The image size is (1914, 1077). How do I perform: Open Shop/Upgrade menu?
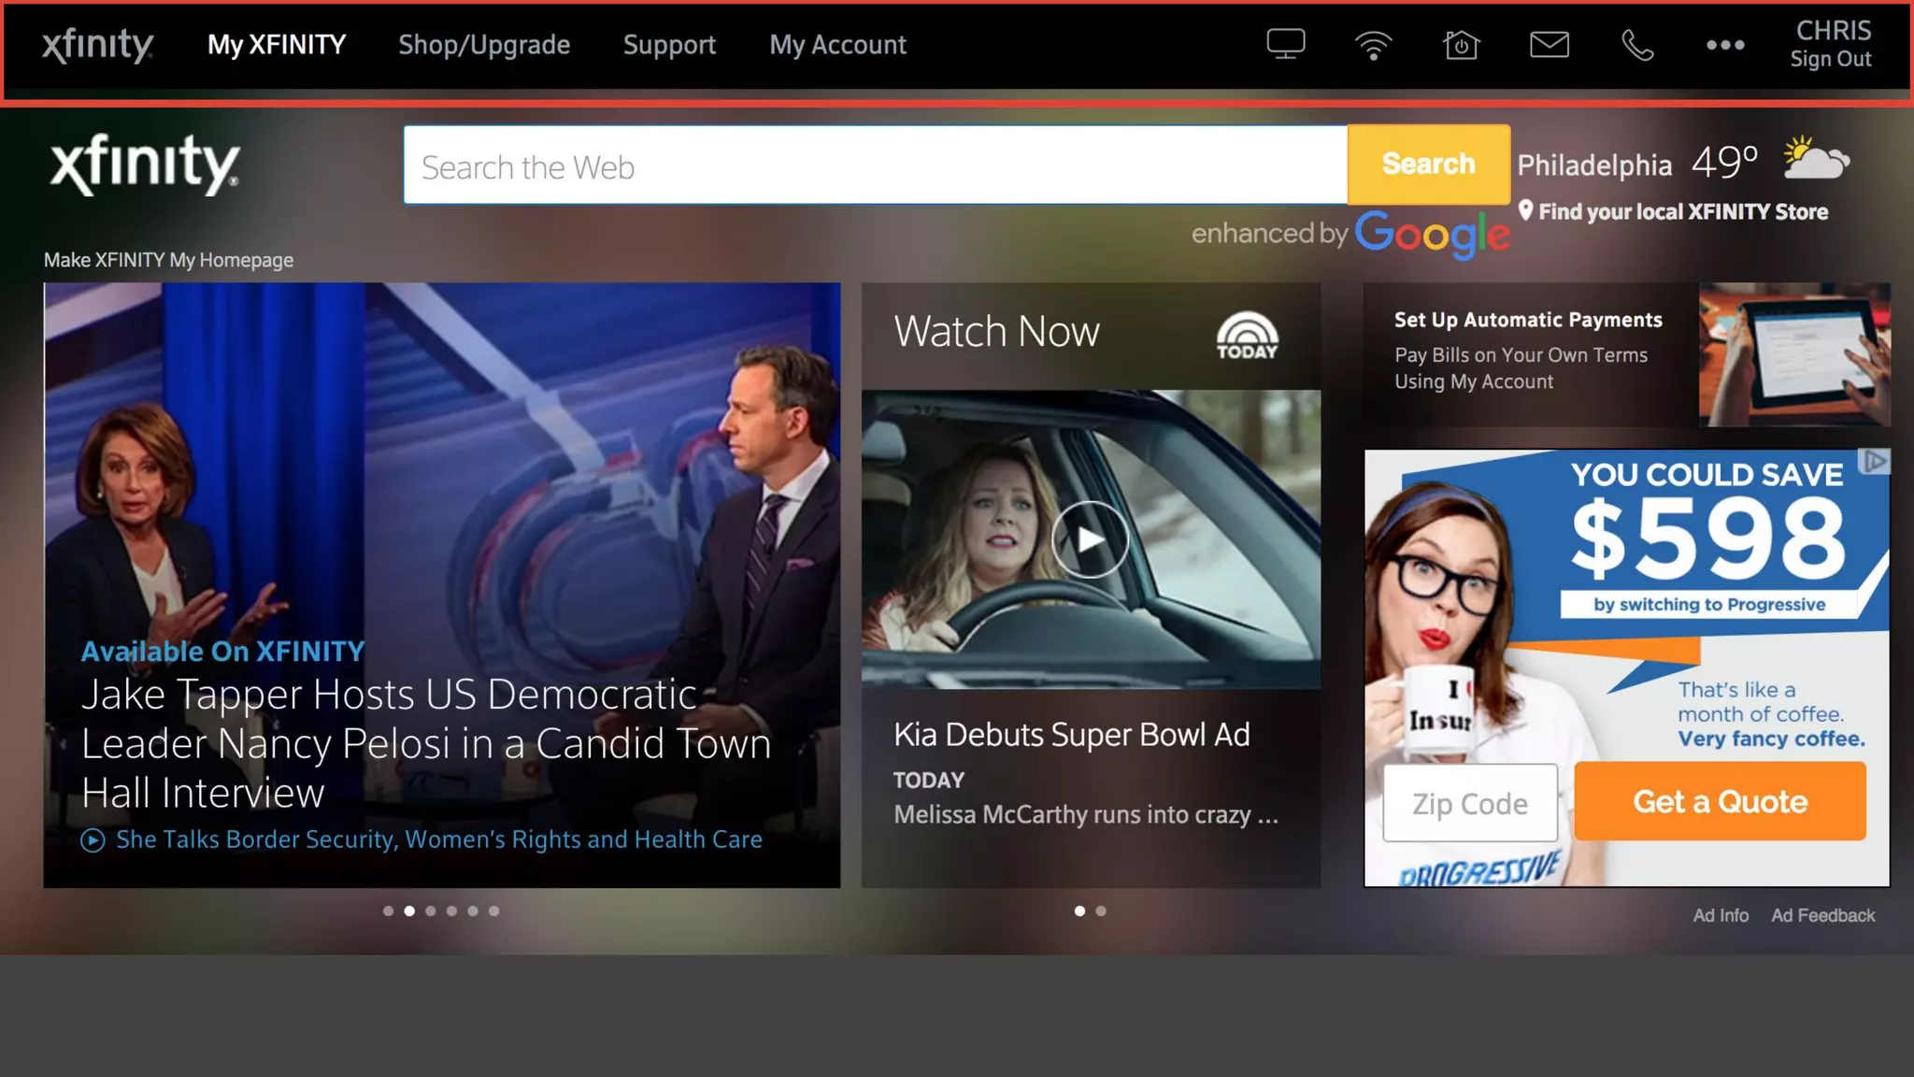point(484,44)
